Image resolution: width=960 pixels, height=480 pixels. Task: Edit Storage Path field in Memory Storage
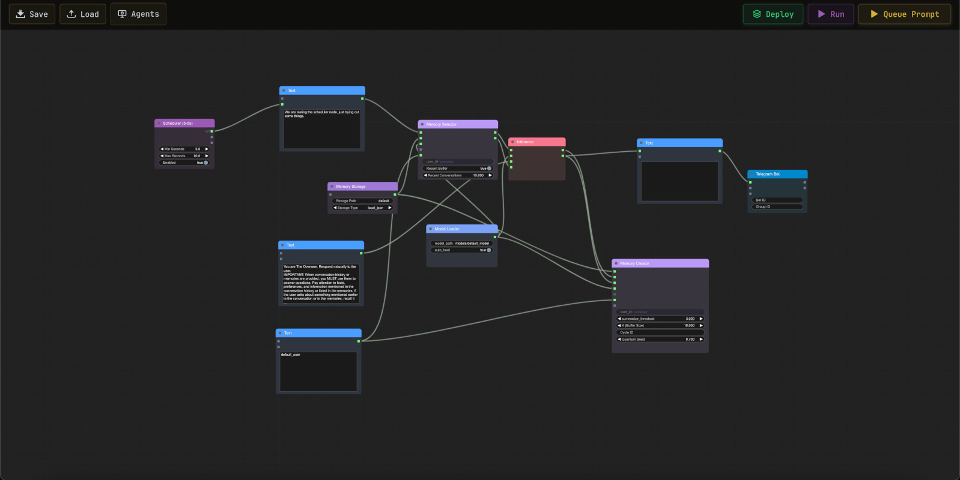(362, 201)
